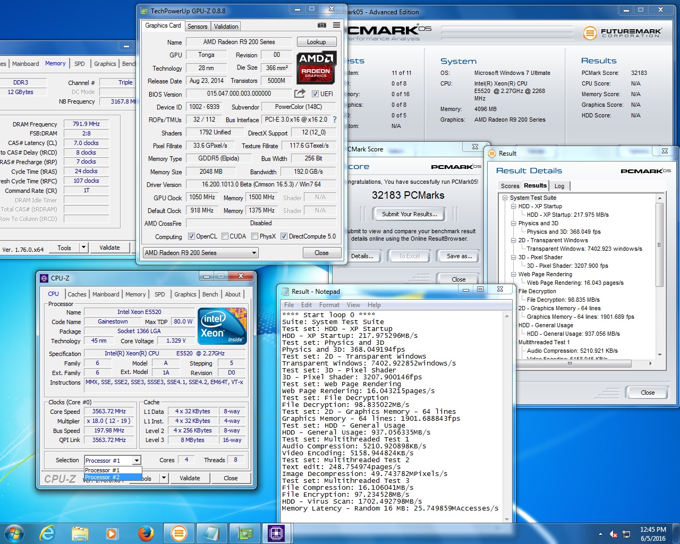Open the Tools dropdown arrow in front CPU-Z

coord(164,478)
